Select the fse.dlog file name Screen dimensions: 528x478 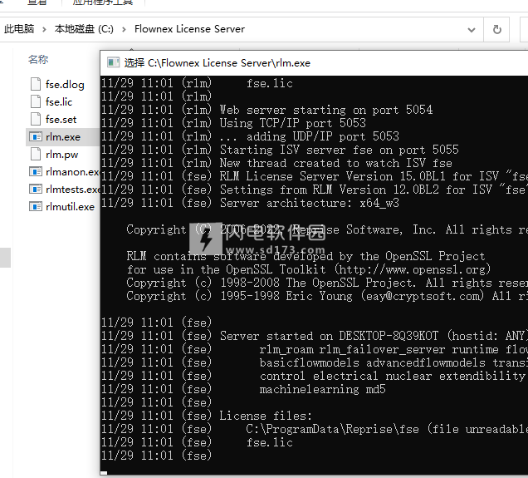coord(65,85)
